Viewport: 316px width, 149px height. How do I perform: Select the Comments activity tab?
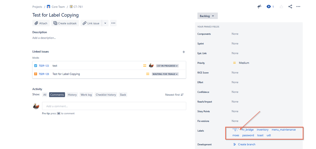click(x=57, y=95)
